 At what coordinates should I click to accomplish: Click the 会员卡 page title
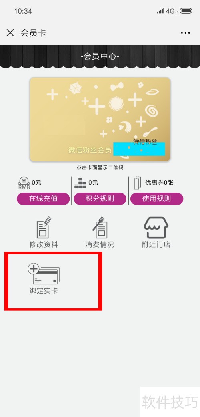[x=34, y=33]
